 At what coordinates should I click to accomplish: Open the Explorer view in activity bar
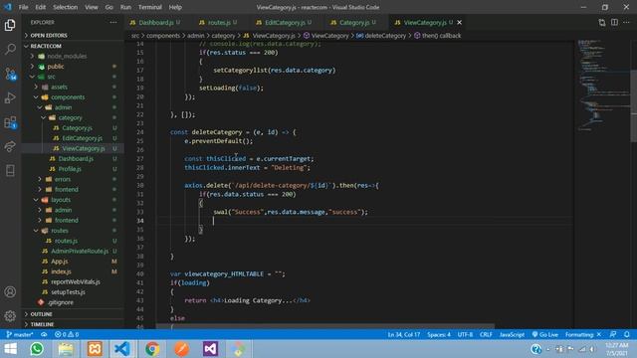click(10, 25)
